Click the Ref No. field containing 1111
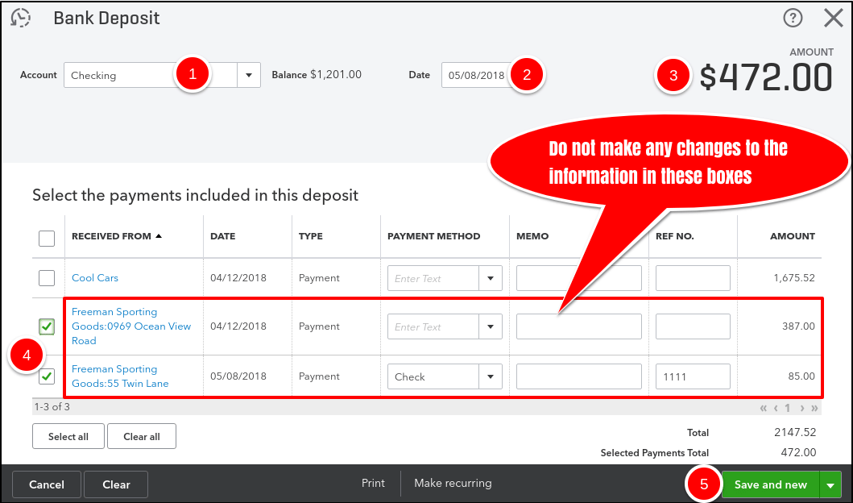853x503 pixels. click(x=692, y=376)
